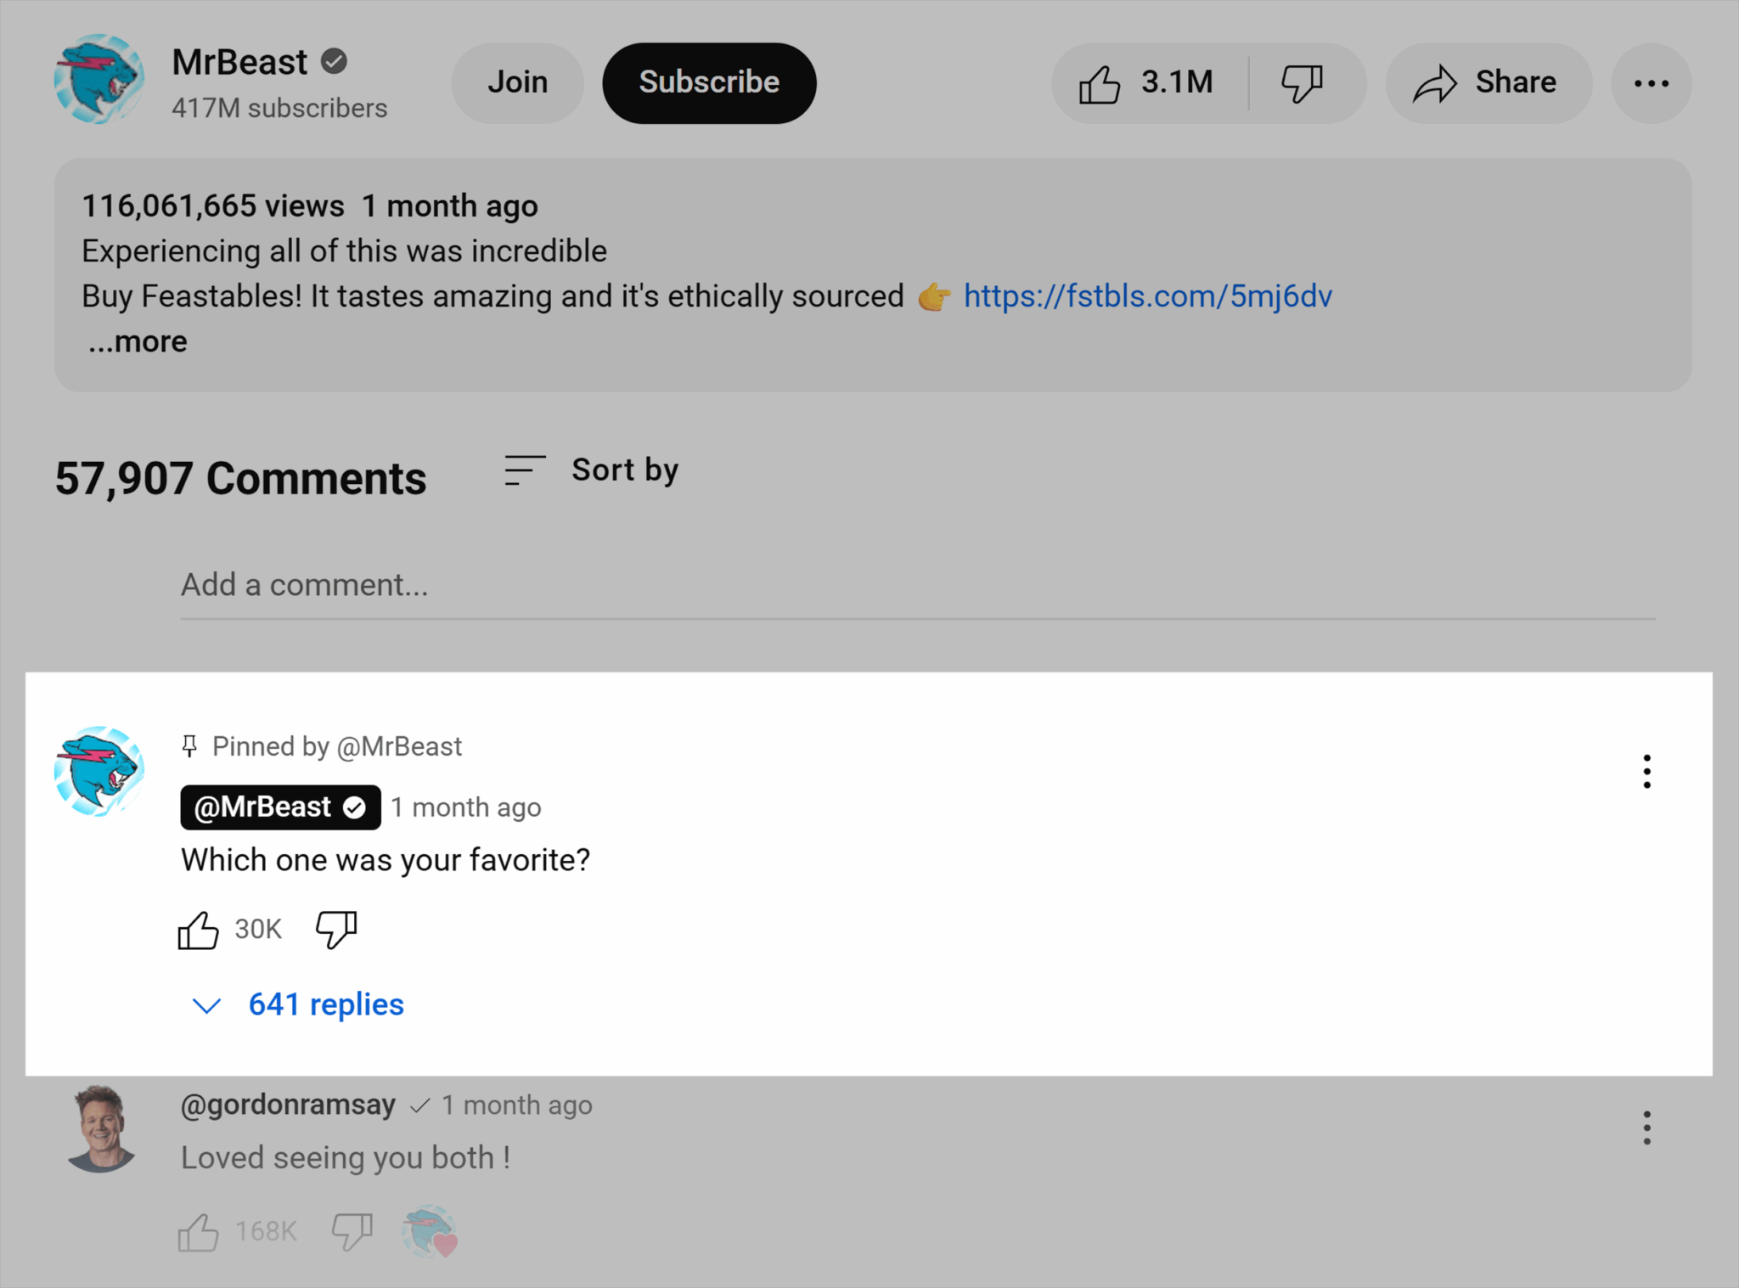Screen dimensions: 1739x1288
Task: Click the creator heart on Gordon Ramsay's comment
Action: click(x=430, y=1231)
